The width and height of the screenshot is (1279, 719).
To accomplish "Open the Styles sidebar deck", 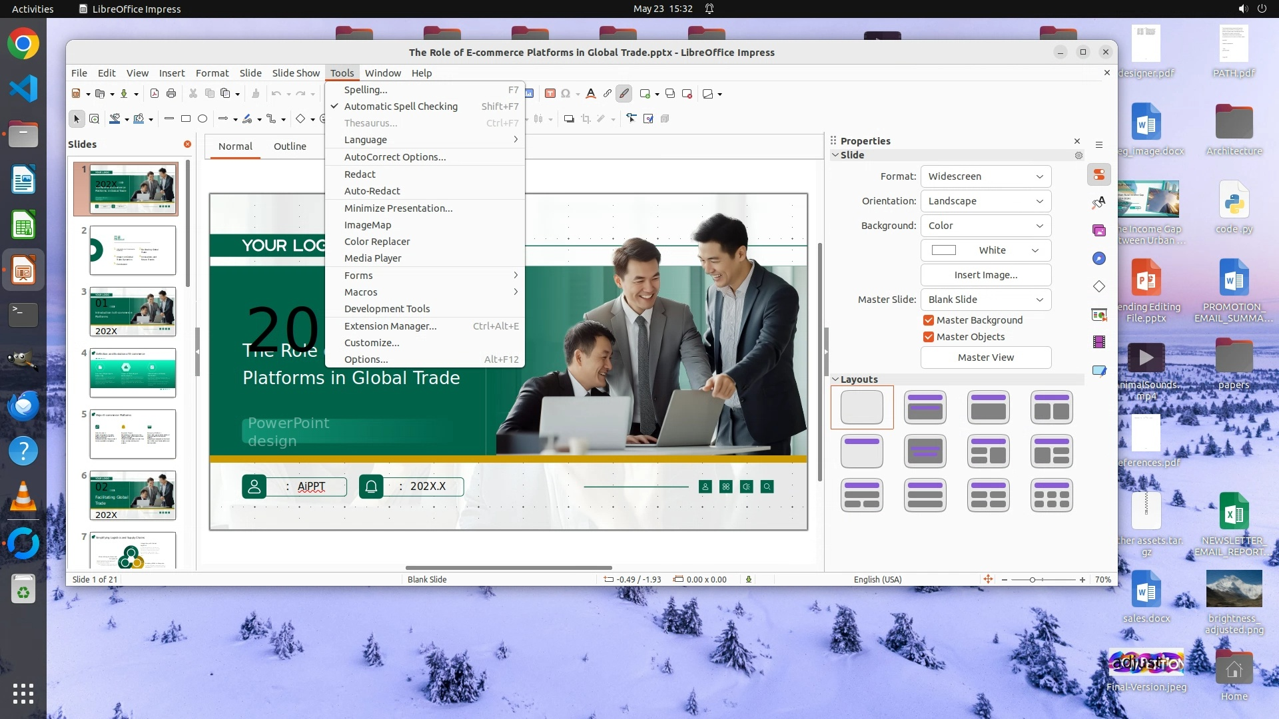I will (1099, 202).
